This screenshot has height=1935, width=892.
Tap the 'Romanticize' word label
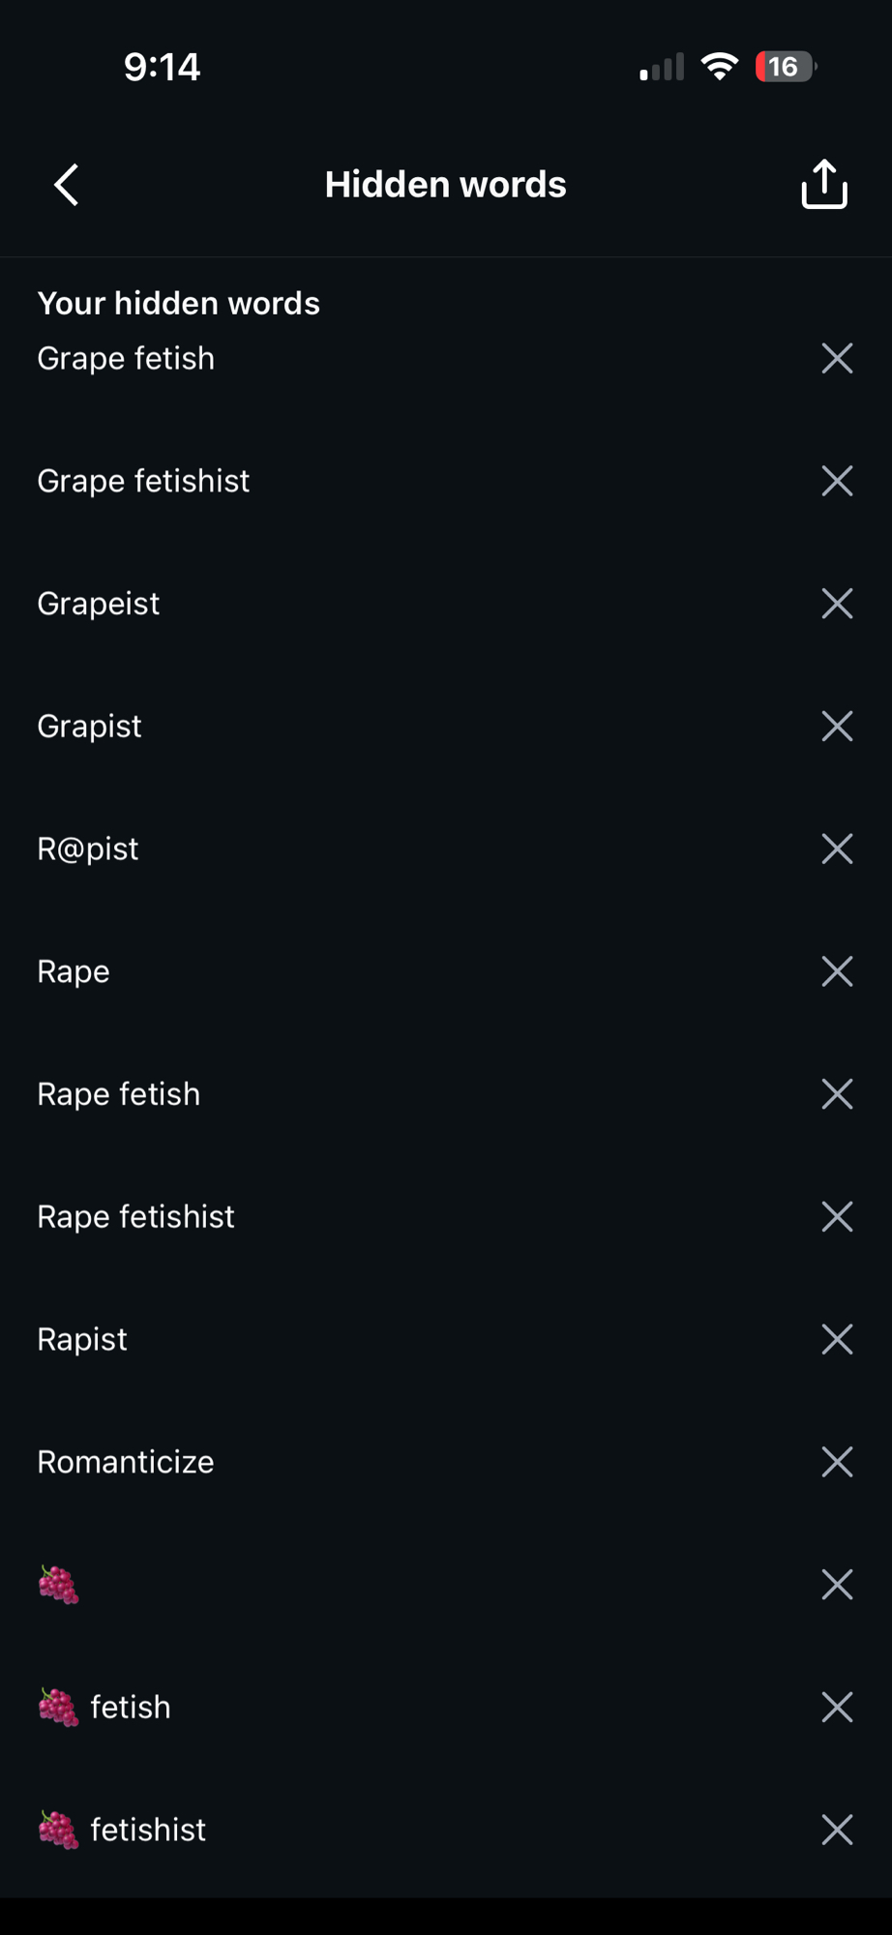pos(126,1462)
